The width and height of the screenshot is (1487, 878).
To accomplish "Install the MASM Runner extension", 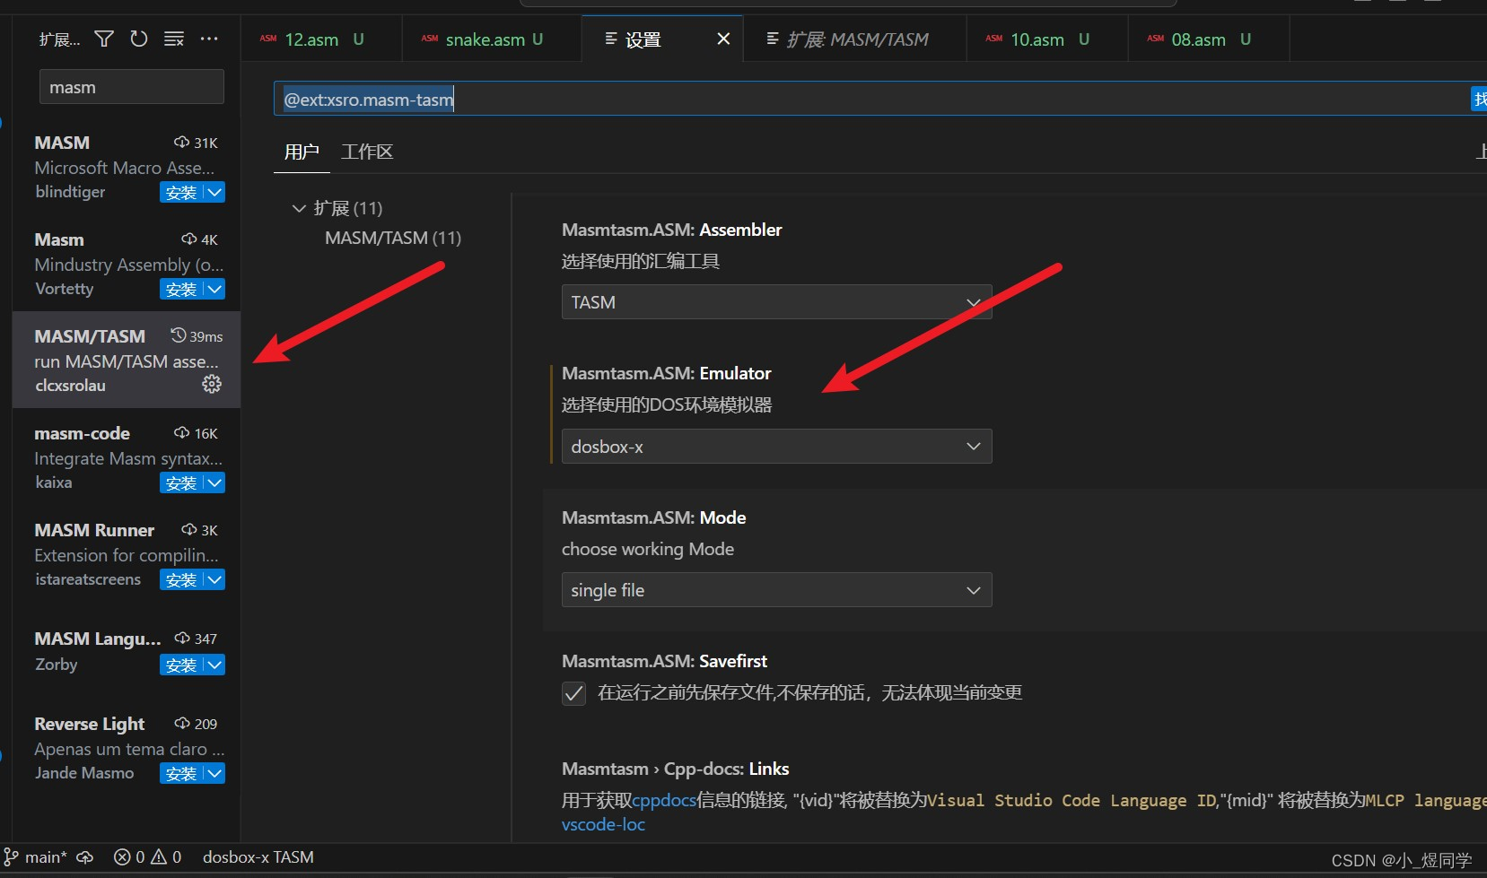I will click(181, 579).
